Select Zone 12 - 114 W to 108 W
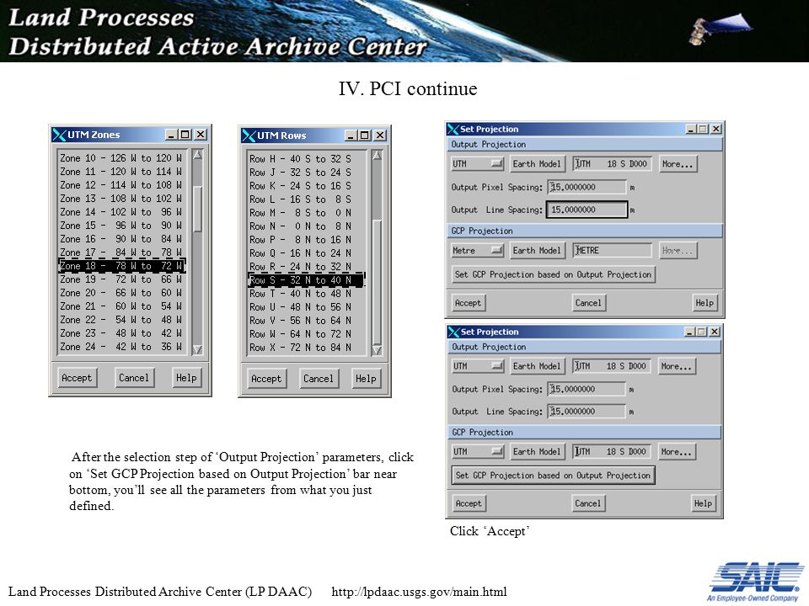 [x=121, y=185]
